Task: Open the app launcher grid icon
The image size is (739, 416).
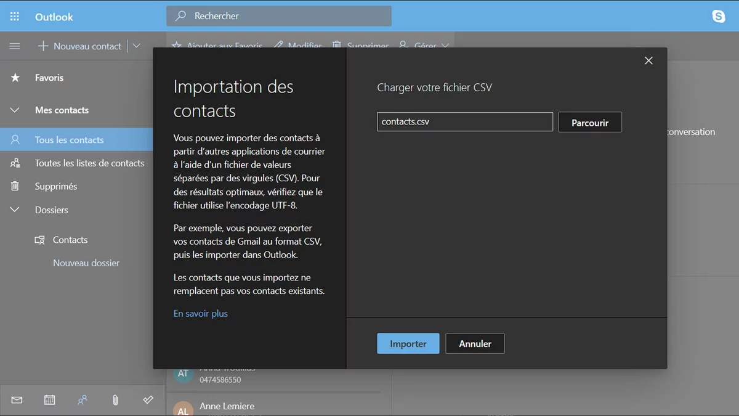Action: [x=15, y=17]
